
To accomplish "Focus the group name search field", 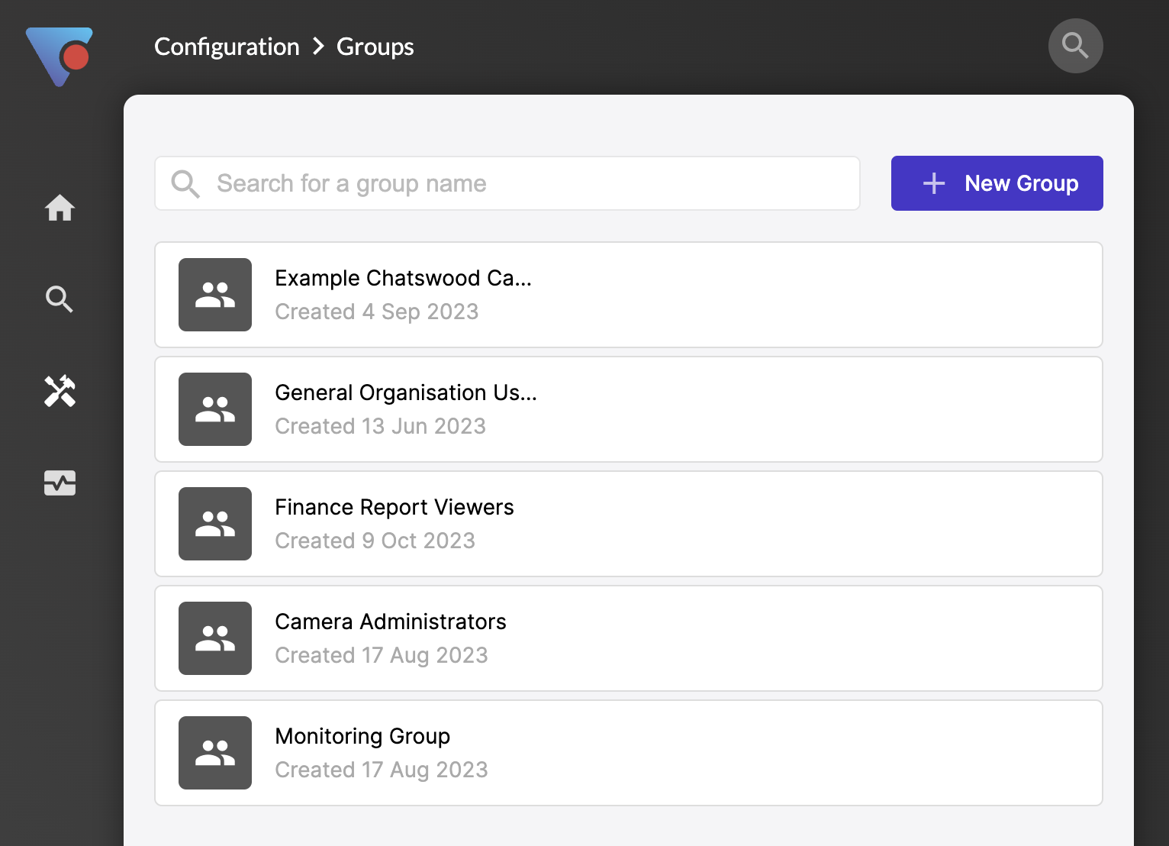I will [x=519, y=183].
